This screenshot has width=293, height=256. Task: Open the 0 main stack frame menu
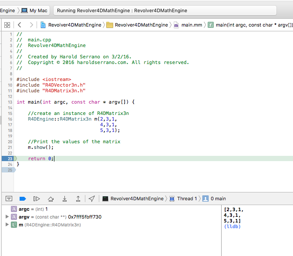tap(218, 199)
